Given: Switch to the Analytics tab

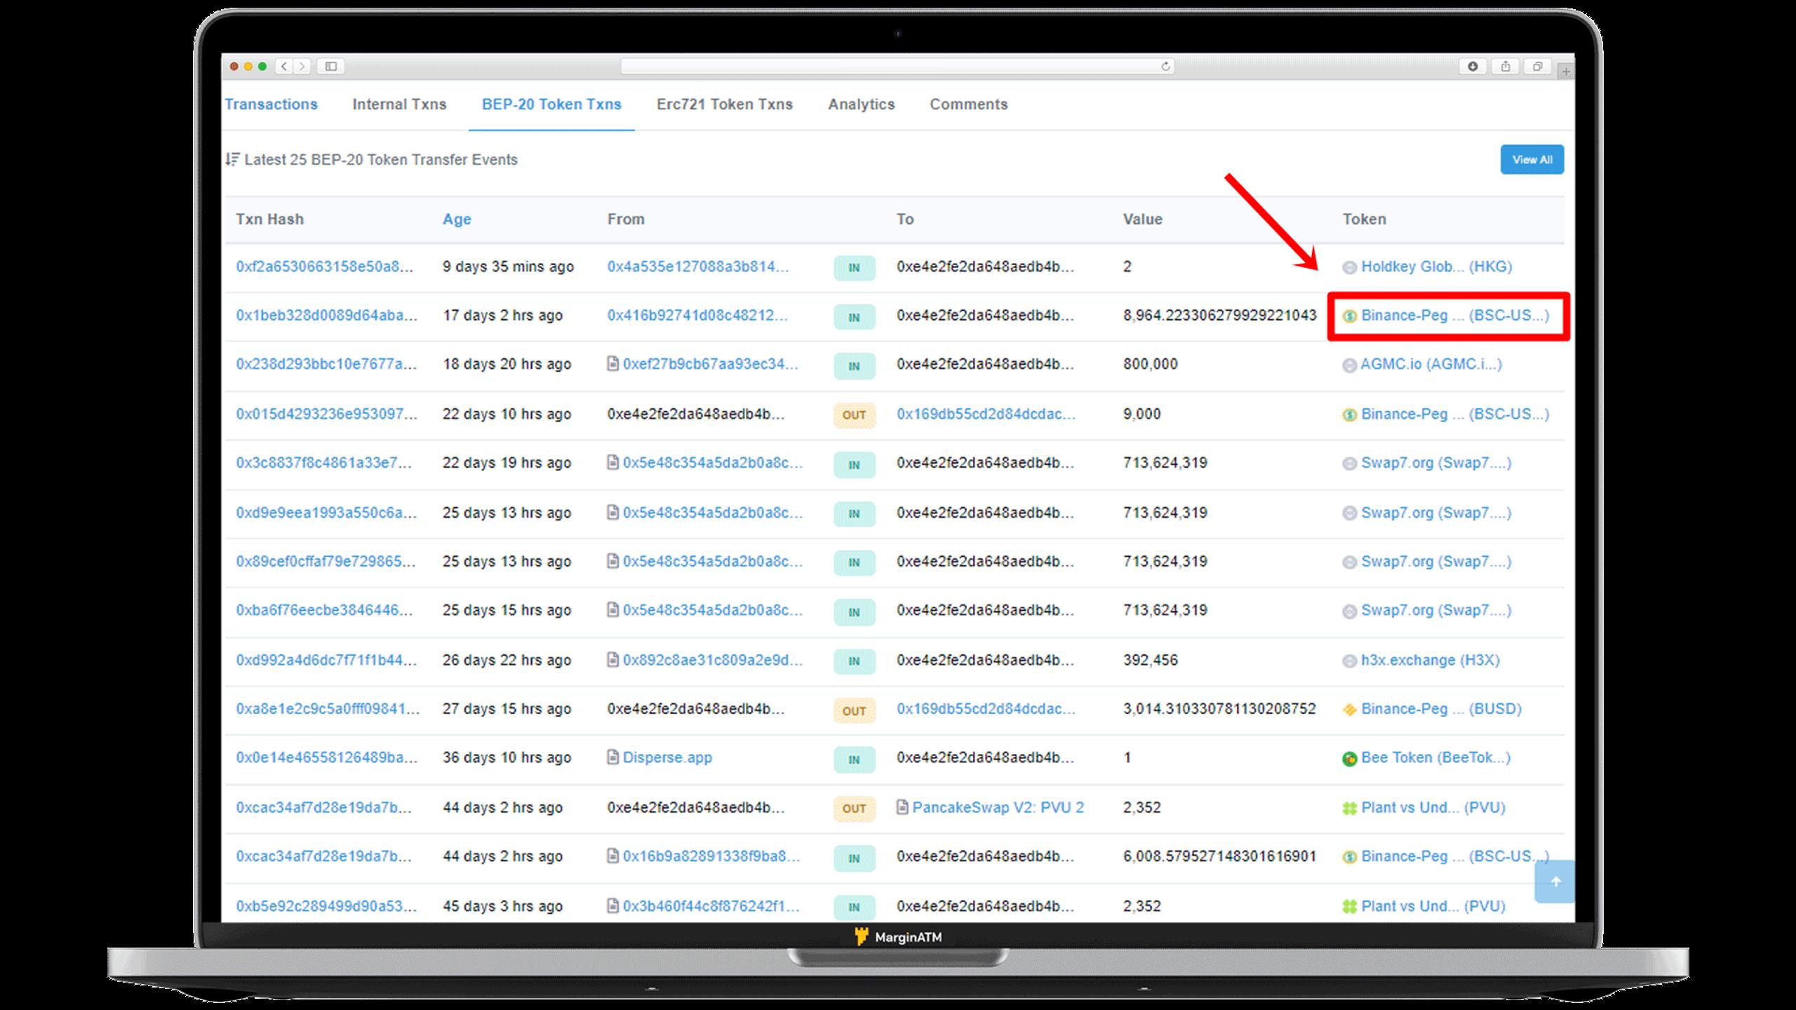Looking at the screenshot, I should tap(862, 105).
